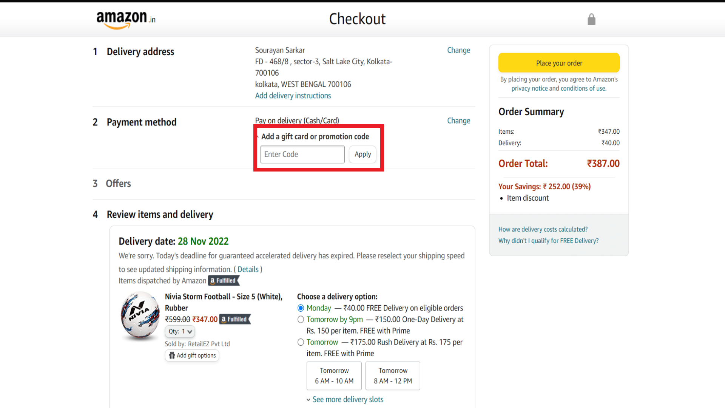725x408 pixels.
Task: Click the secure lock icon in header
Action: pyautogui.click(x=592, y=19)
